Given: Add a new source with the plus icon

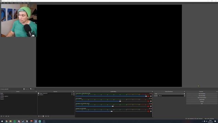Looking at the screenshot, I should coord(39,116).
